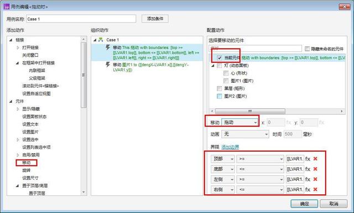Screen dimensions: 354x213
Task: Click the 添加条件 button
Action: (x=155, y=19)
